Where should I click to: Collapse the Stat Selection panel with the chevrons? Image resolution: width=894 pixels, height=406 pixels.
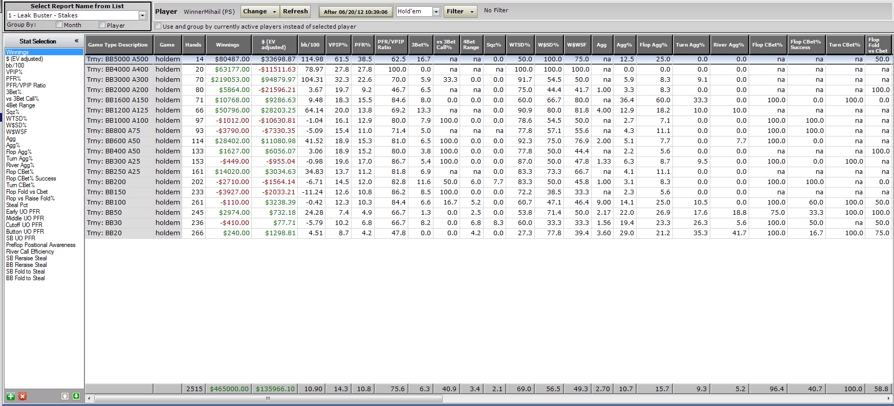pyautogui.click(x=77, y=41)
